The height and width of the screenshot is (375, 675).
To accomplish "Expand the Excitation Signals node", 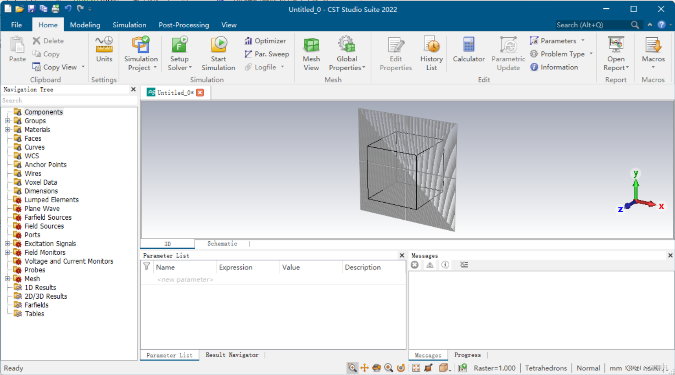I will coord(7,243).
